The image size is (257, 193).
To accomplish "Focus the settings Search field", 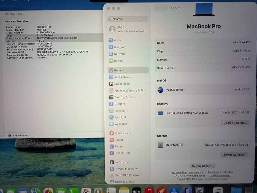I will (128, 19).
